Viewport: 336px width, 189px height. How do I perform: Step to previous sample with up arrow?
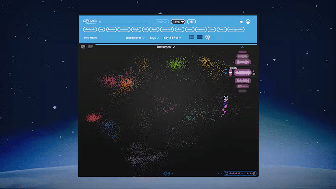pos(226,69)
